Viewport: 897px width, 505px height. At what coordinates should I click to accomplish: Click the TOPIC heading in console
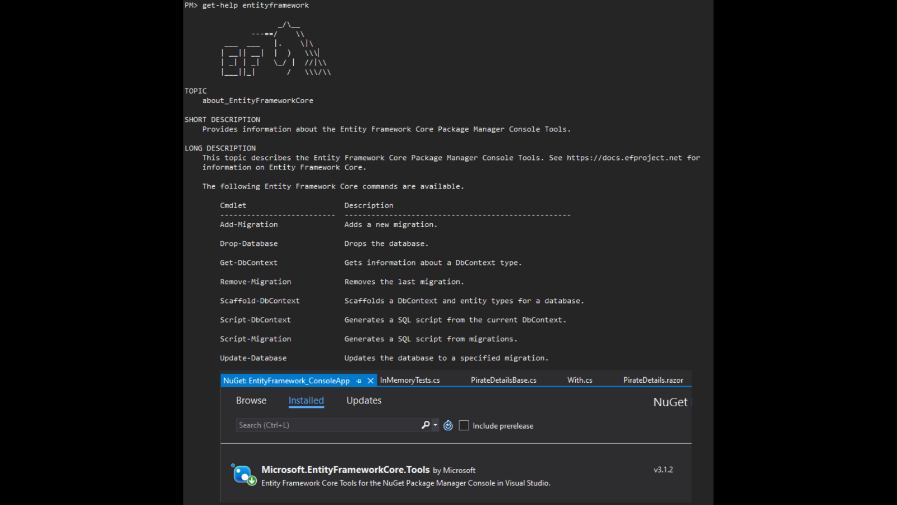[x=196, y=91]
